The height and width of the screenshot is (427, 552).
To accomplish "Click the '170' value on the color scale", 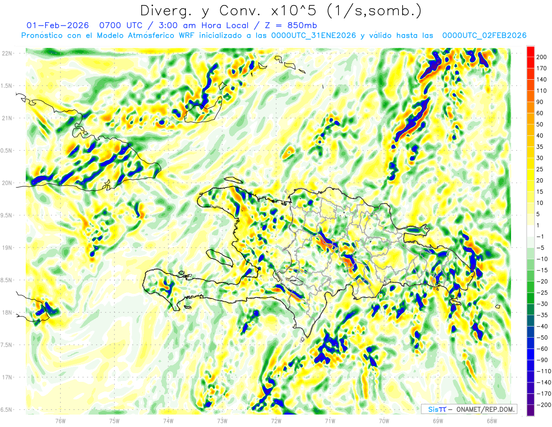I will click(x=542, y=68).
